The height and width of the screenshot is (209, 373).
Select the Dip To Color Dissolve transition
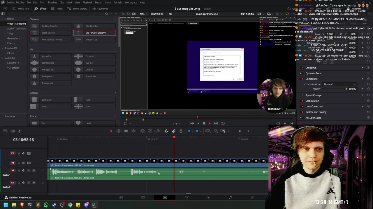(94, 33)
